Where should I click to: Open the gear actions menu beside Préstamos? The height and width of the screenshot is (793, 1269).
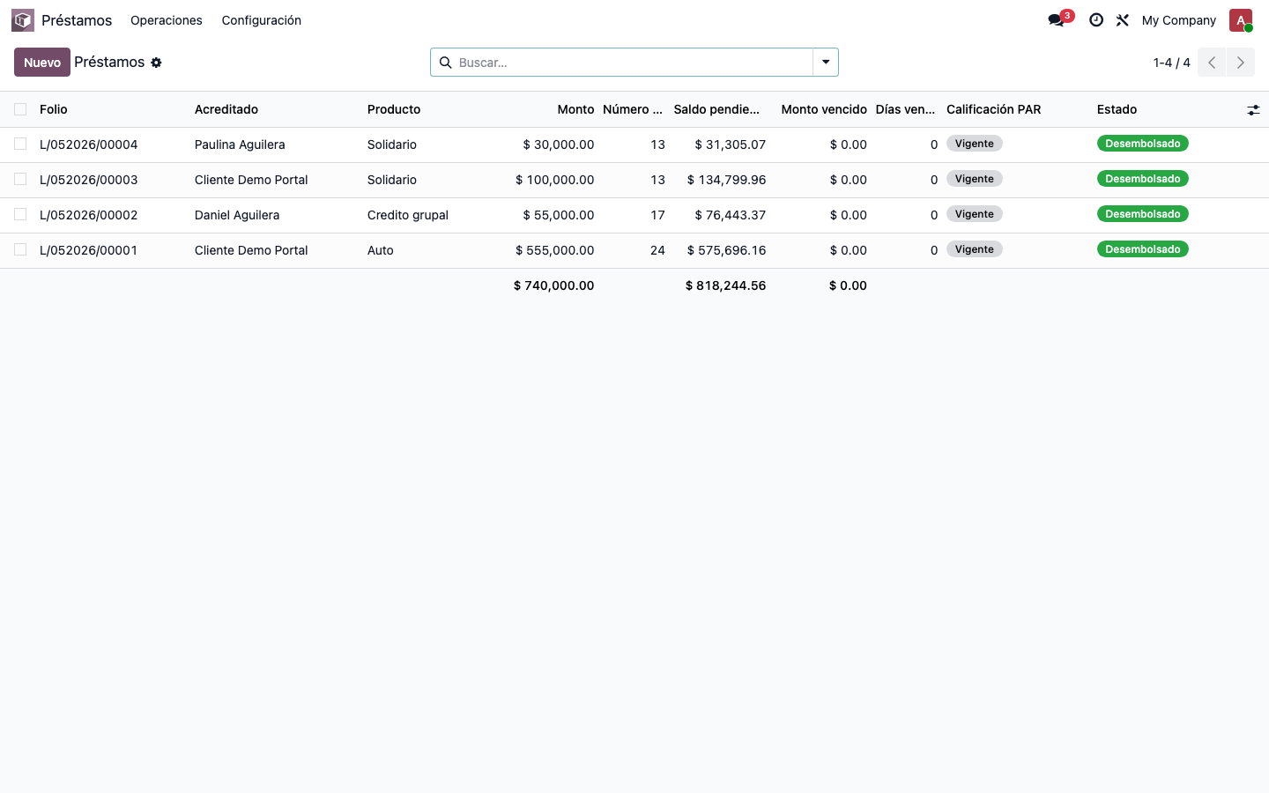156,63
